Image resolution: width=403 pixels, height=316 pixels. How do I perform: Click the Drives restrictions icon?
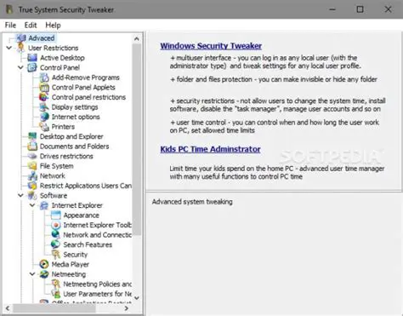click(32, 156)
